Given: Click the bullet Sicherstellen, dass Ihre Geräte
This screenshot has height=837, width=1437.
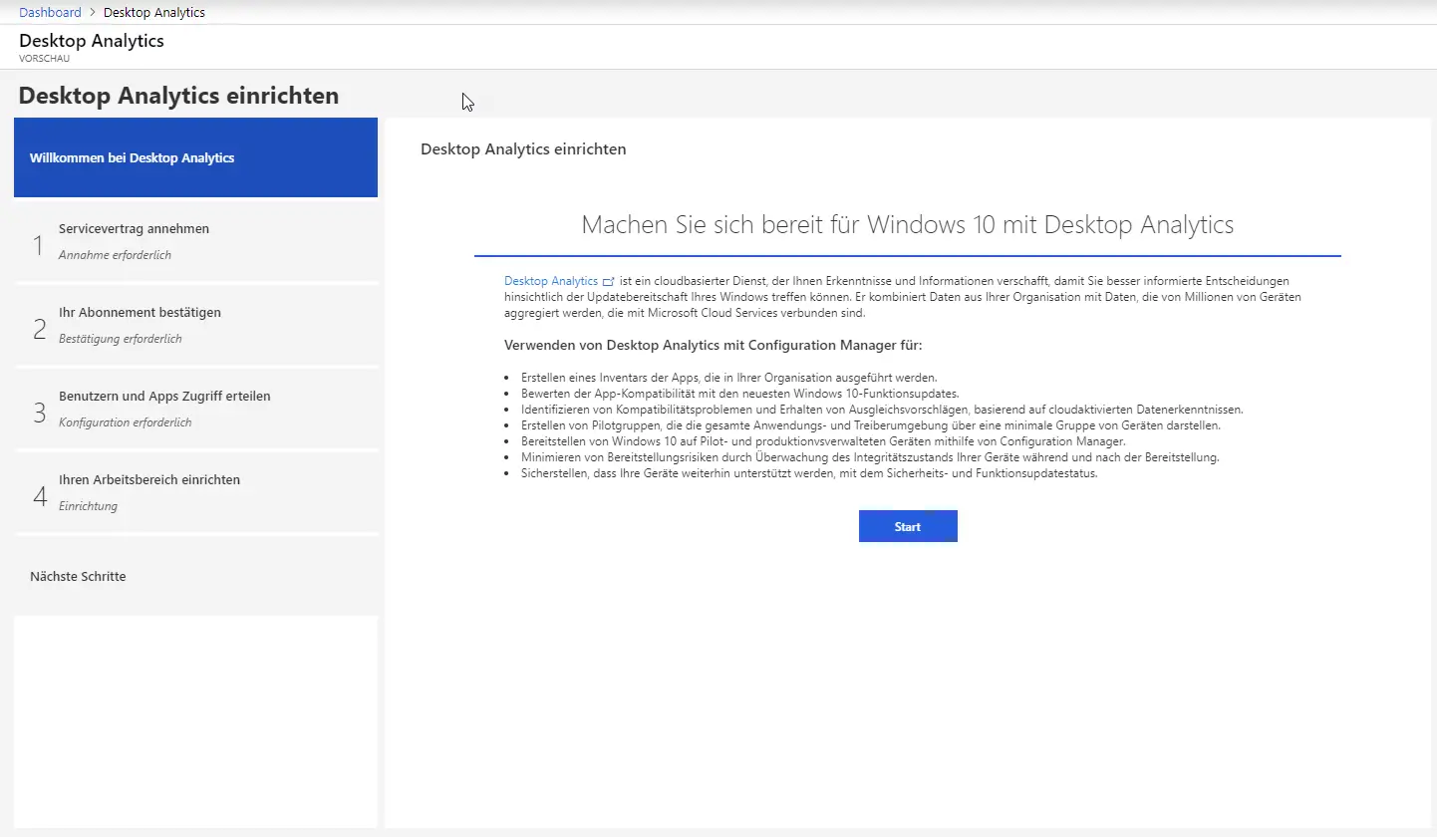Looking at the screenshot, I should [x=809, y=473].
